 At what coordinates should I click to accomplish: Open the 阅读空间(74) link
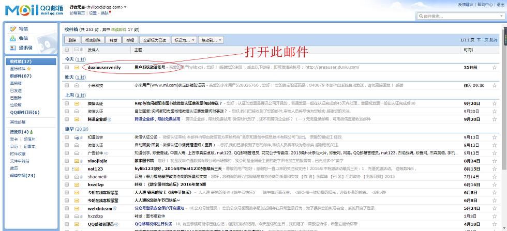point(23,175)
